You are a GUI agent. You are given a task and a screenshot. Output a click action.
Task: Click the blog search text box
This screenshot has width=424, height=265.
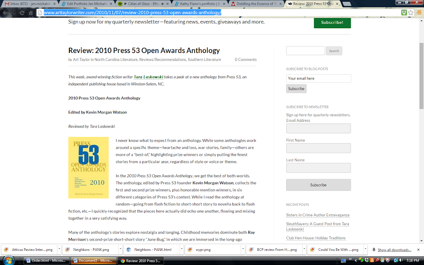tap(306, 50)
